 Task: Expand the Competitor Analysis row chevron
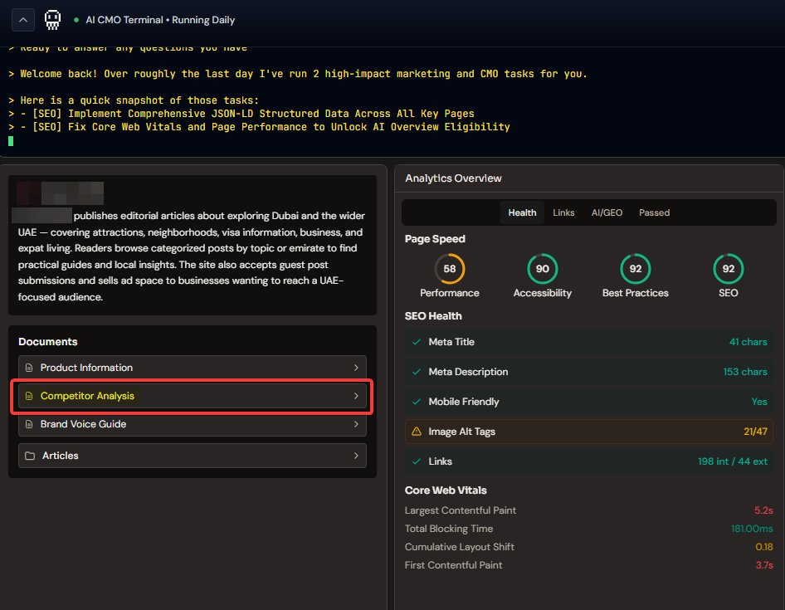[x=356, y=396]
